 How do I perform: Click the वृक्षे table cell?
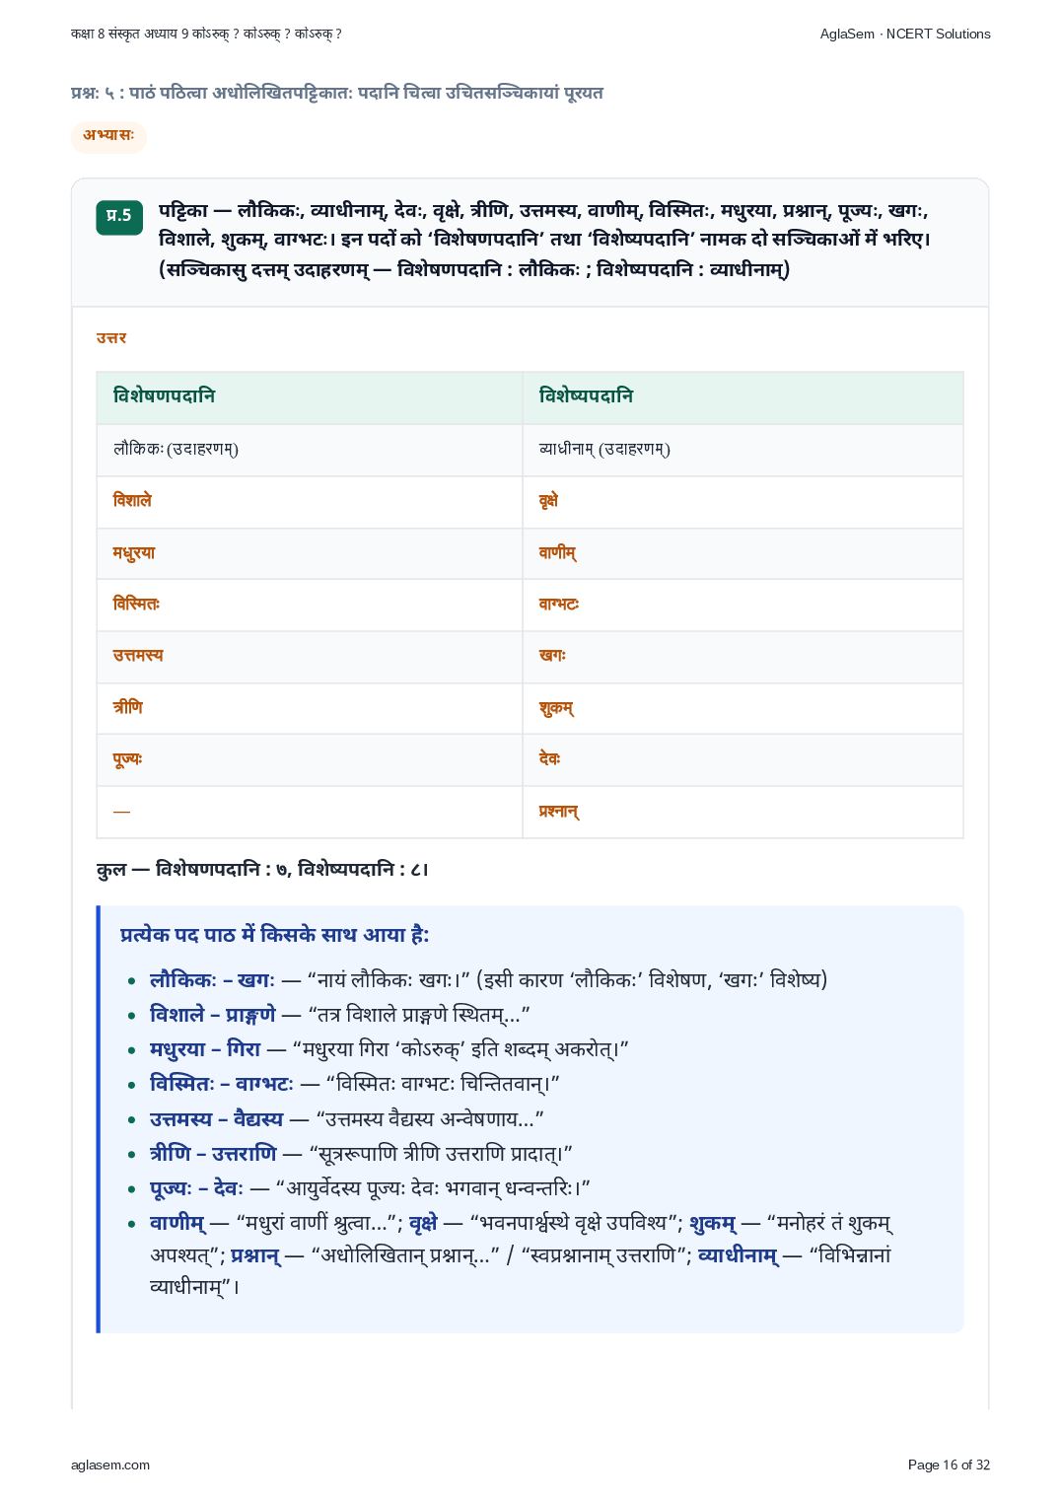point(743,501)
